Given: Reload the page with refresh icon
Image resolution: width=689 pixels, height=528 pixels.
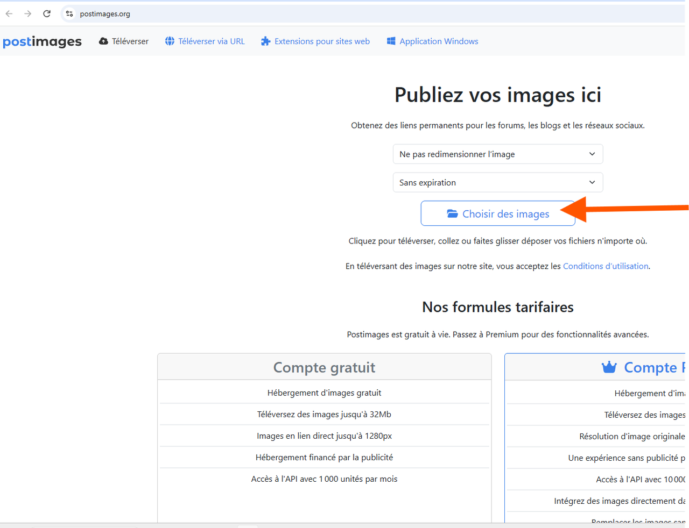Looking at the screenshot, I should 47,14.
